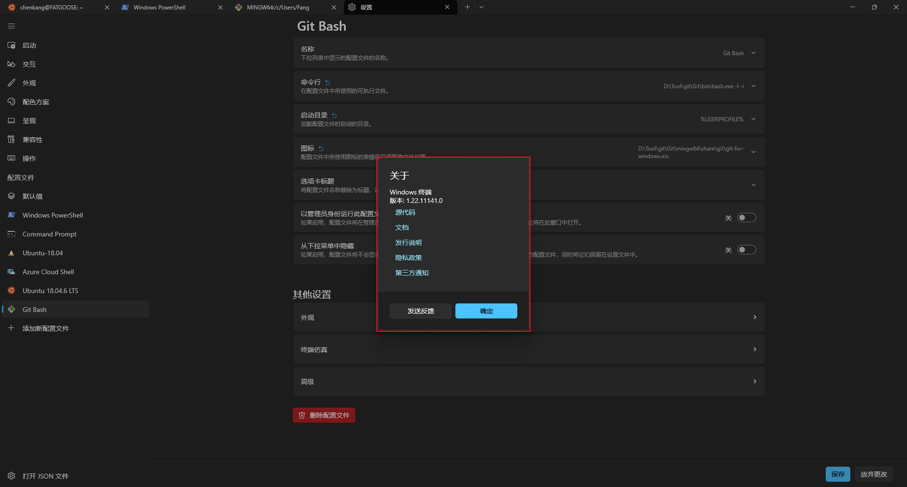Toggle 从下拉菜单中隐藏 switch
The height and width of the screenshot is (487, 907).
[747, 250]
